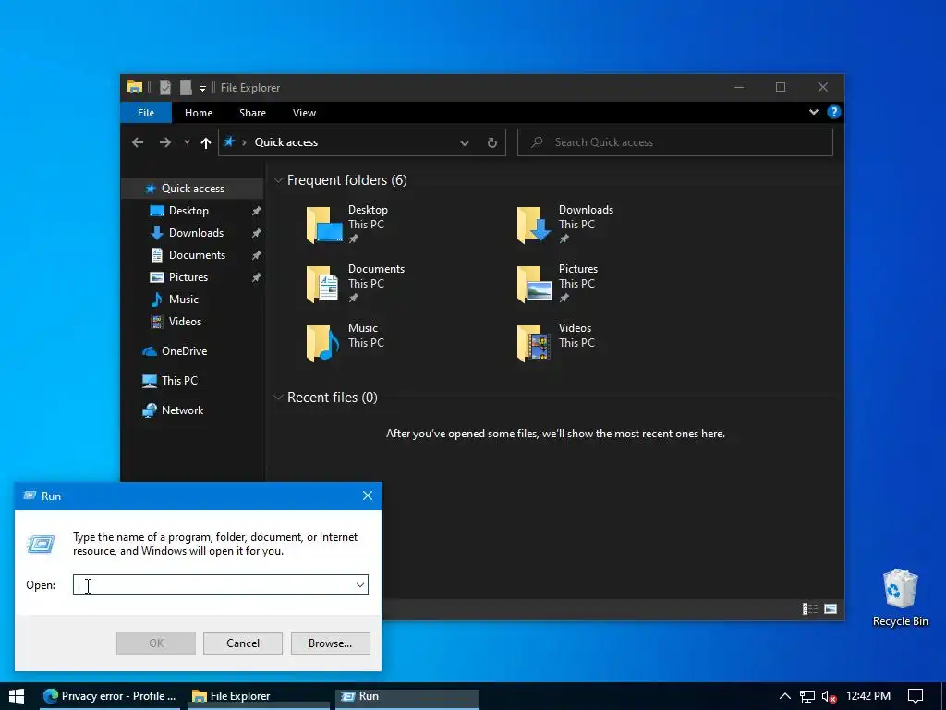
Task: Select Documents in the navigation pane
Action: (x=197, y=255)
